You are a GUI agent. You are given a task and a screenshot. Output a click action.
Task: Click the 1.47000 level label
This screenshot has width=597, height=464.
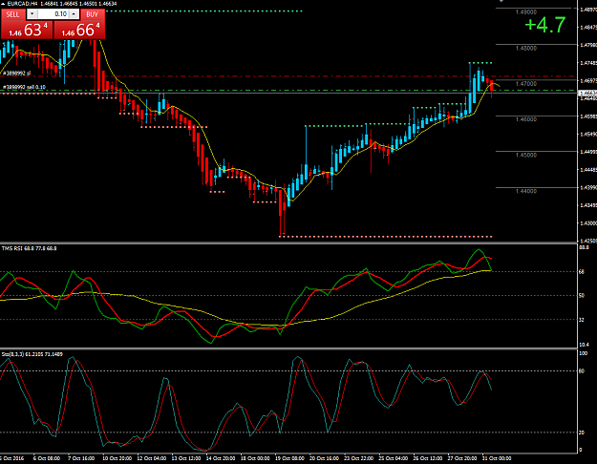click(526, 84)
